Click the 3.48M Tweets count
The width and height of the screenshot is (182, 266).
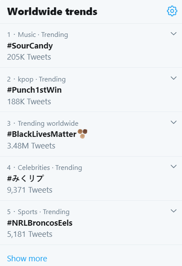coord(31,146)
